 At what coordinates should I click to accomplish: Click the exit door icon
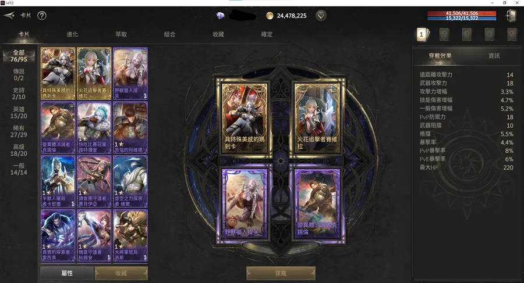pyautogui.click(x=511, y=15)
